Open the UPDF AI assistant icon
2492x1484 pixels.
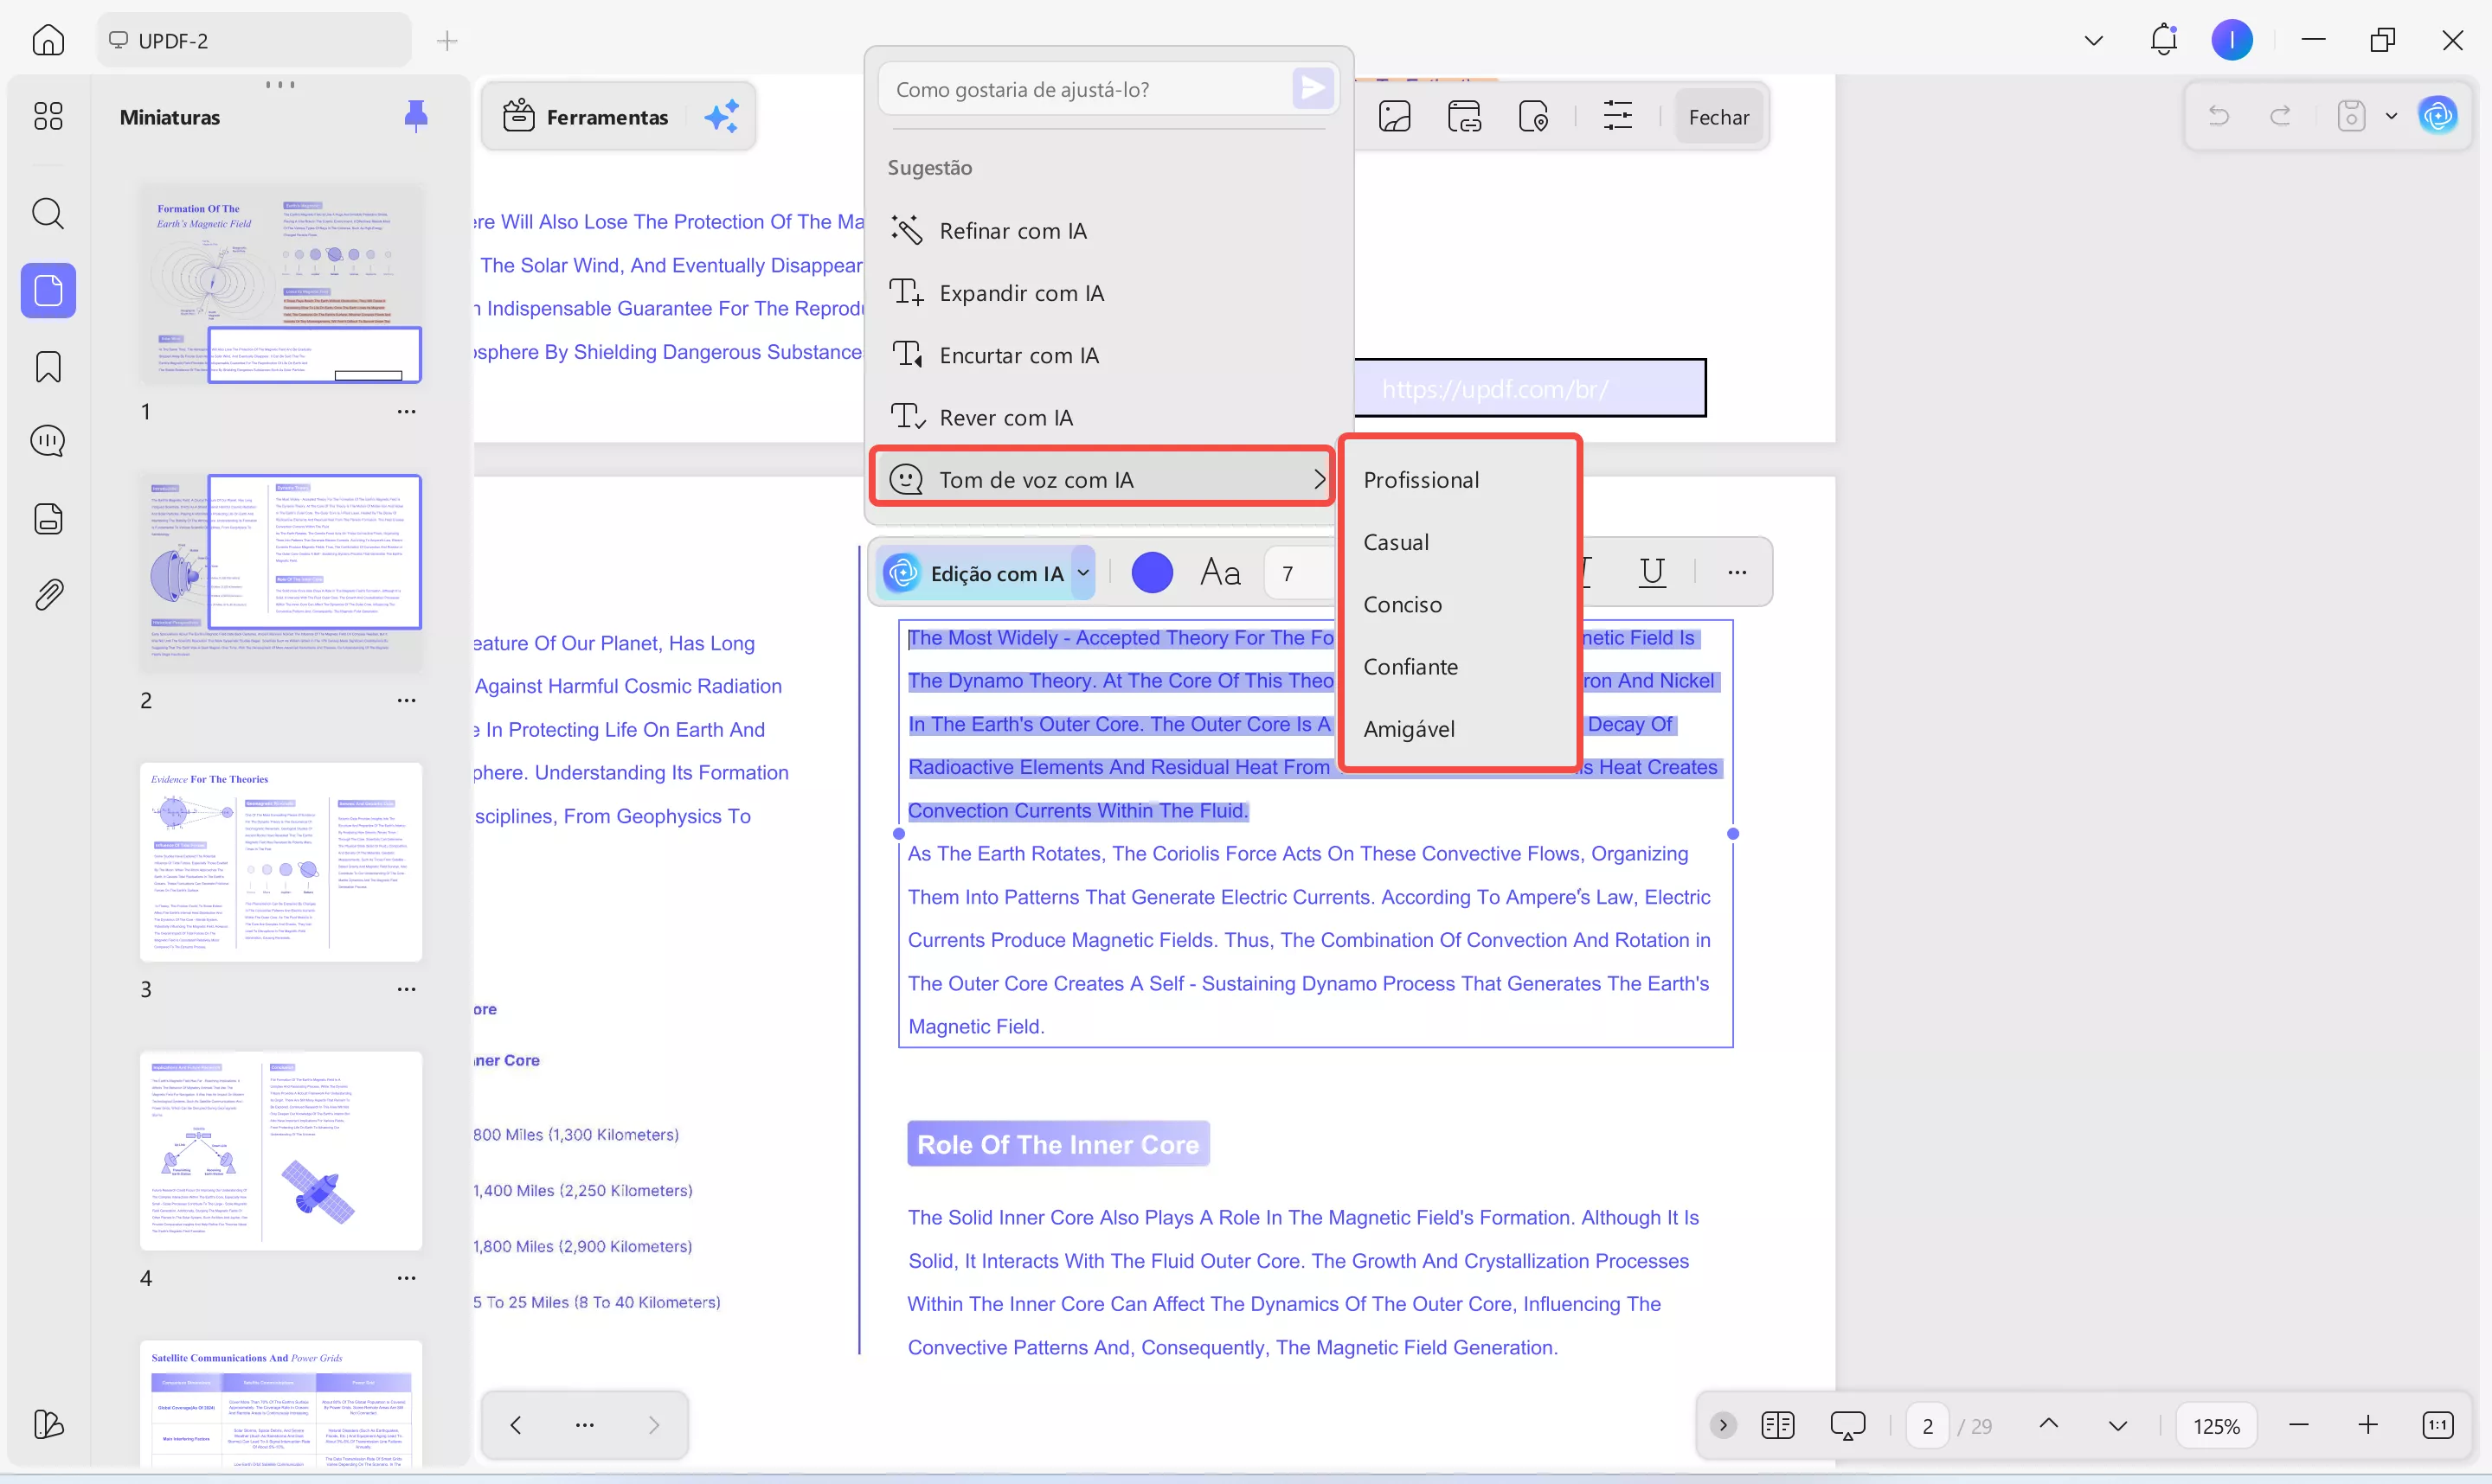click(x=2438, y=116)
